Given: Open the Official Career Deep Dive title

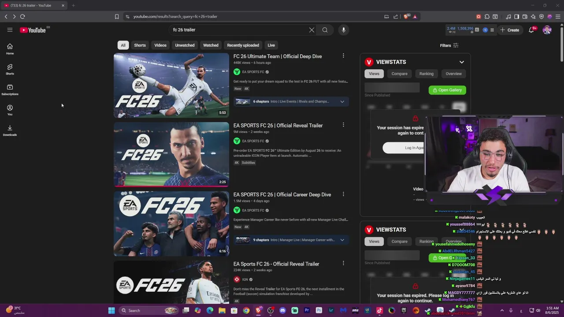Looking at the screenshot, I should [x=282, y=195].
